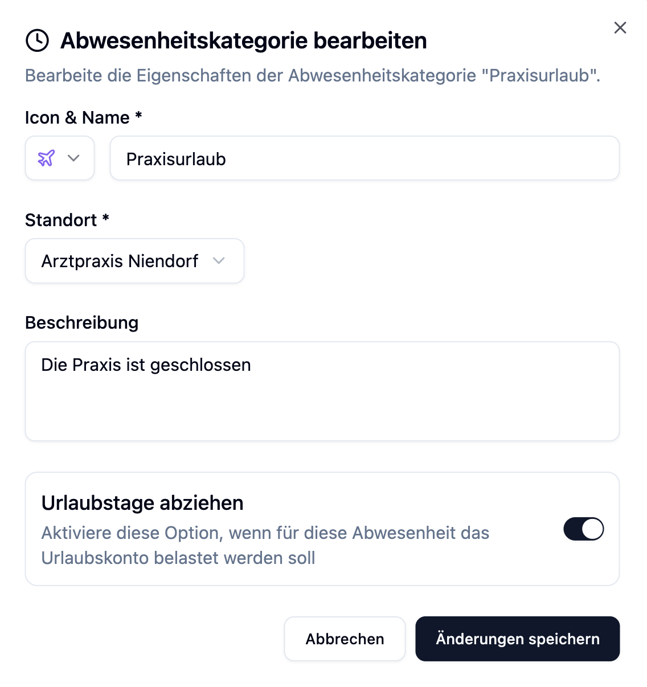
Task: Click the chevron arrow in the Standort selector
Action: (x=219, y=261)
